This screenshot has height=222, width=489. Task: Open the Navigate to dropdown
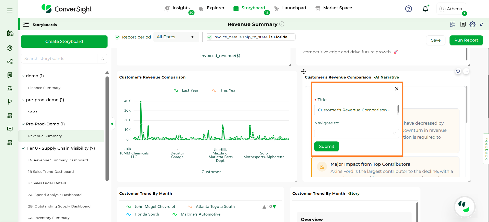(x=356, y=134)
